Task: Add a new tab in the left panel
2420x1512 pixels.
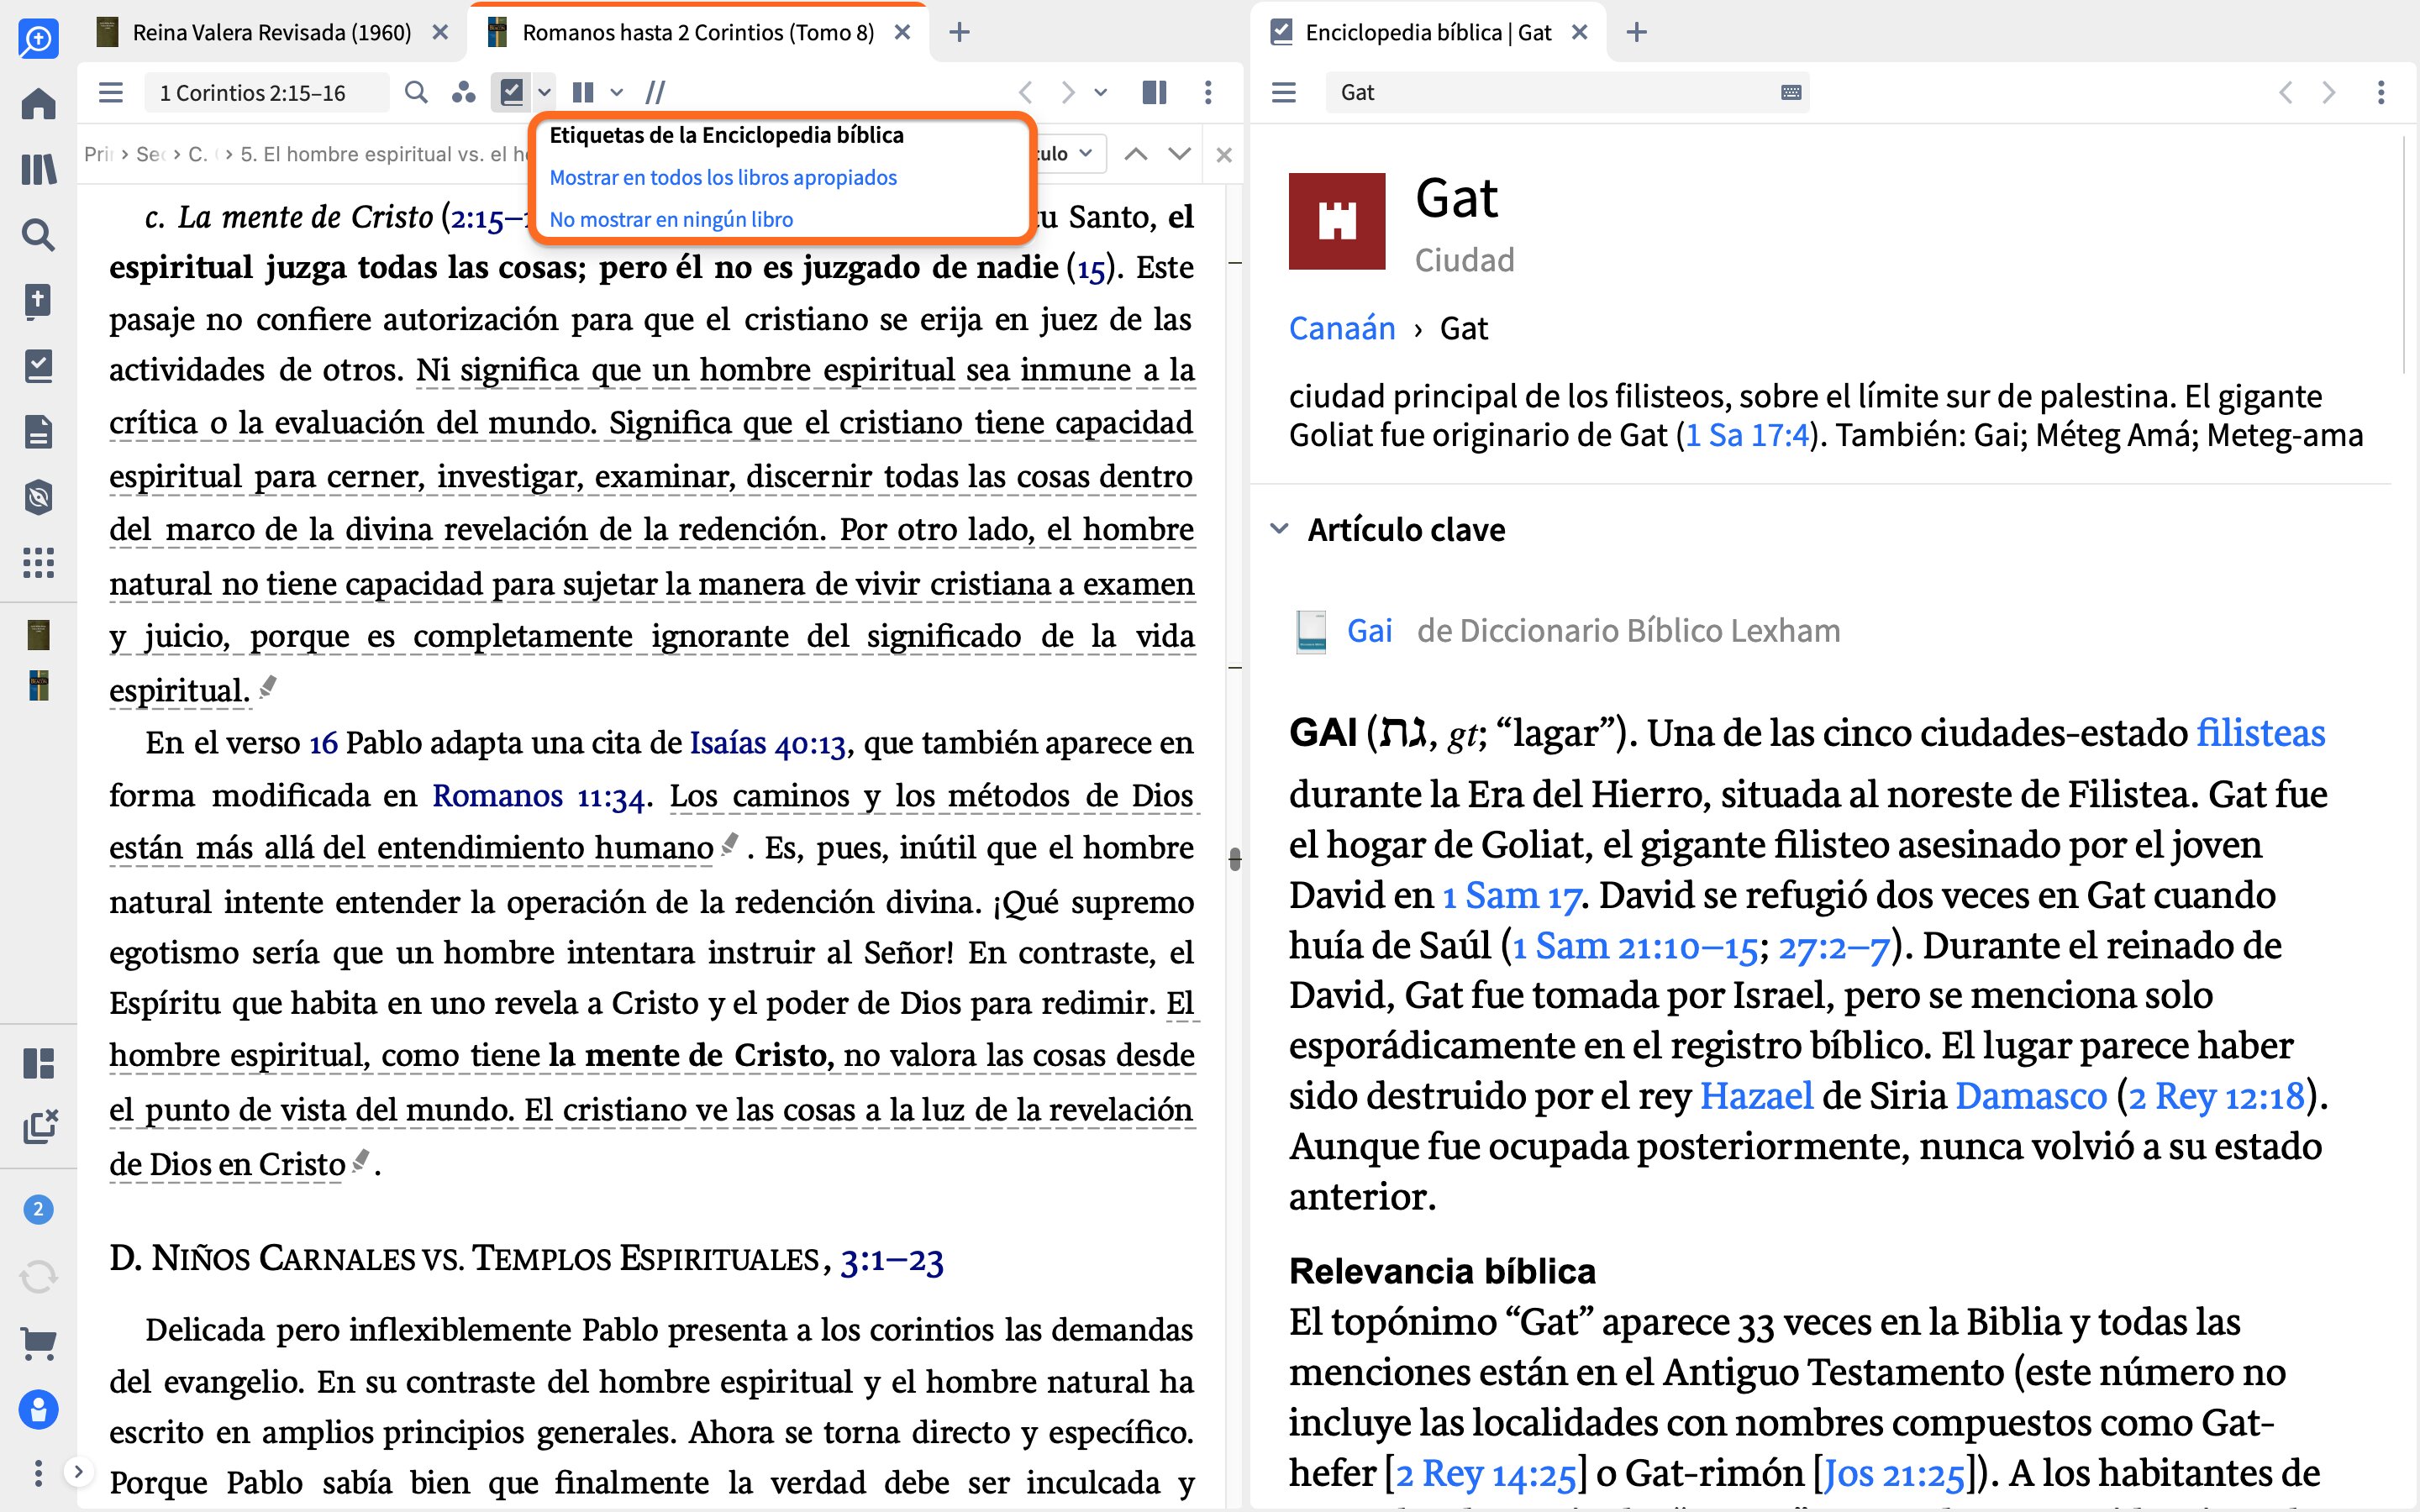Action: tap(959, 33)
